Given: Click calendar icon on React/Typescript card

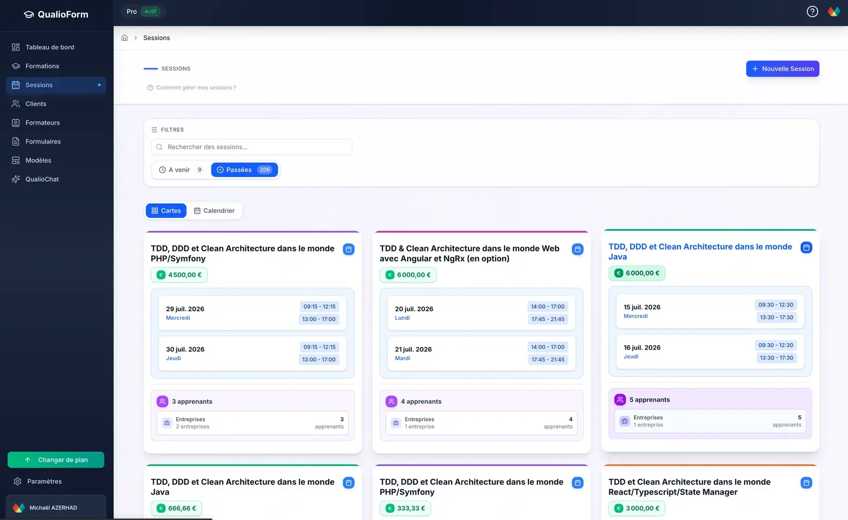Looking at the screenshot, I should 806,483.
